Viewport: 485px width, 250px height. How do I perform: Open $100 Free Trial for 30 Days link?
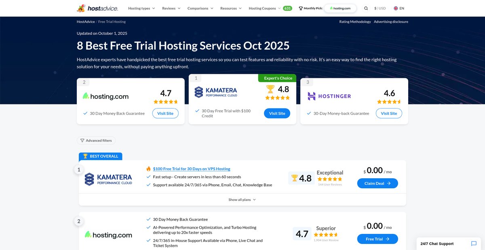[x=192, y=169]
